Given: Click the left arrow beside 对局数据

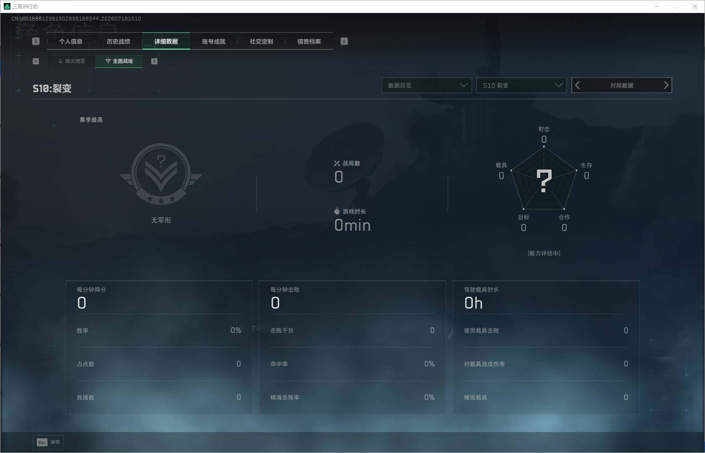Looking at the screenshot, I should (x=578, y=85).
